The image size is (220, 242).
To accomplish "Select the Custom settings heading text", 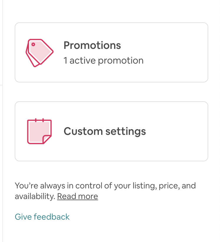I will pos(105,131).
